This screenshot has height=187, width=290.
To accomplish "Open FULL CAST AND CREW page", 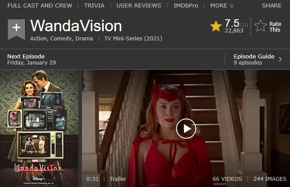I will 40,6.
